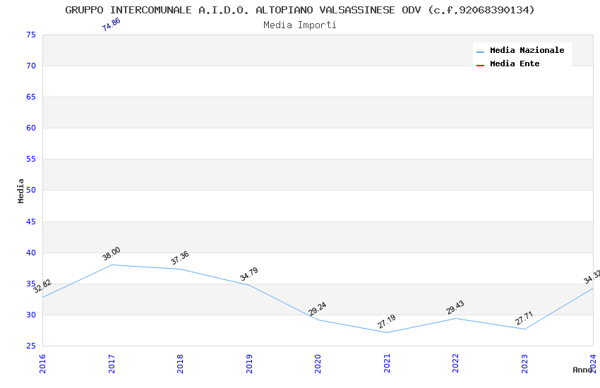Click the red Media Ente legend swatch
The height and width of the screenshot is (388, 600).
tap(480, 66)
